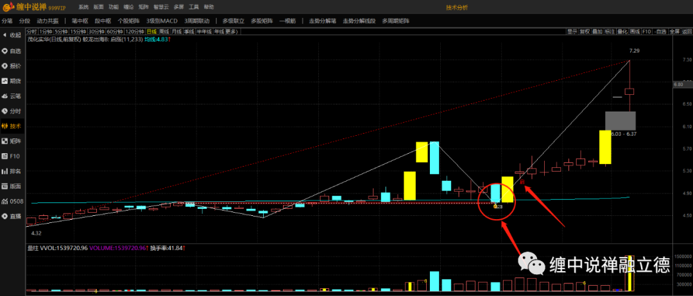
Task: Open 3周期联动 view
Action: coord(197,21)
